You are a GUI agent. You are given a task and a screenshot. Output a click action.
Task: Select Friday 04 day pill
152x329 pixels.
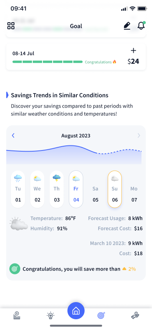(76, 189)
